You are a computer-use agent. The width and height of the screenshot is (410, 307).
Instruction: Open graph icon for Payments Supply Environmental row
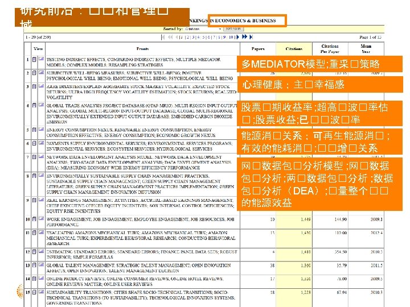pos(41,143)
